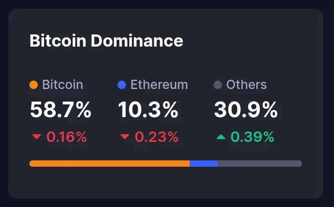Viewport: 334px width, 207px height.
Task: Click the green up arrow beside 0.39%
Action: click(221, 137)
